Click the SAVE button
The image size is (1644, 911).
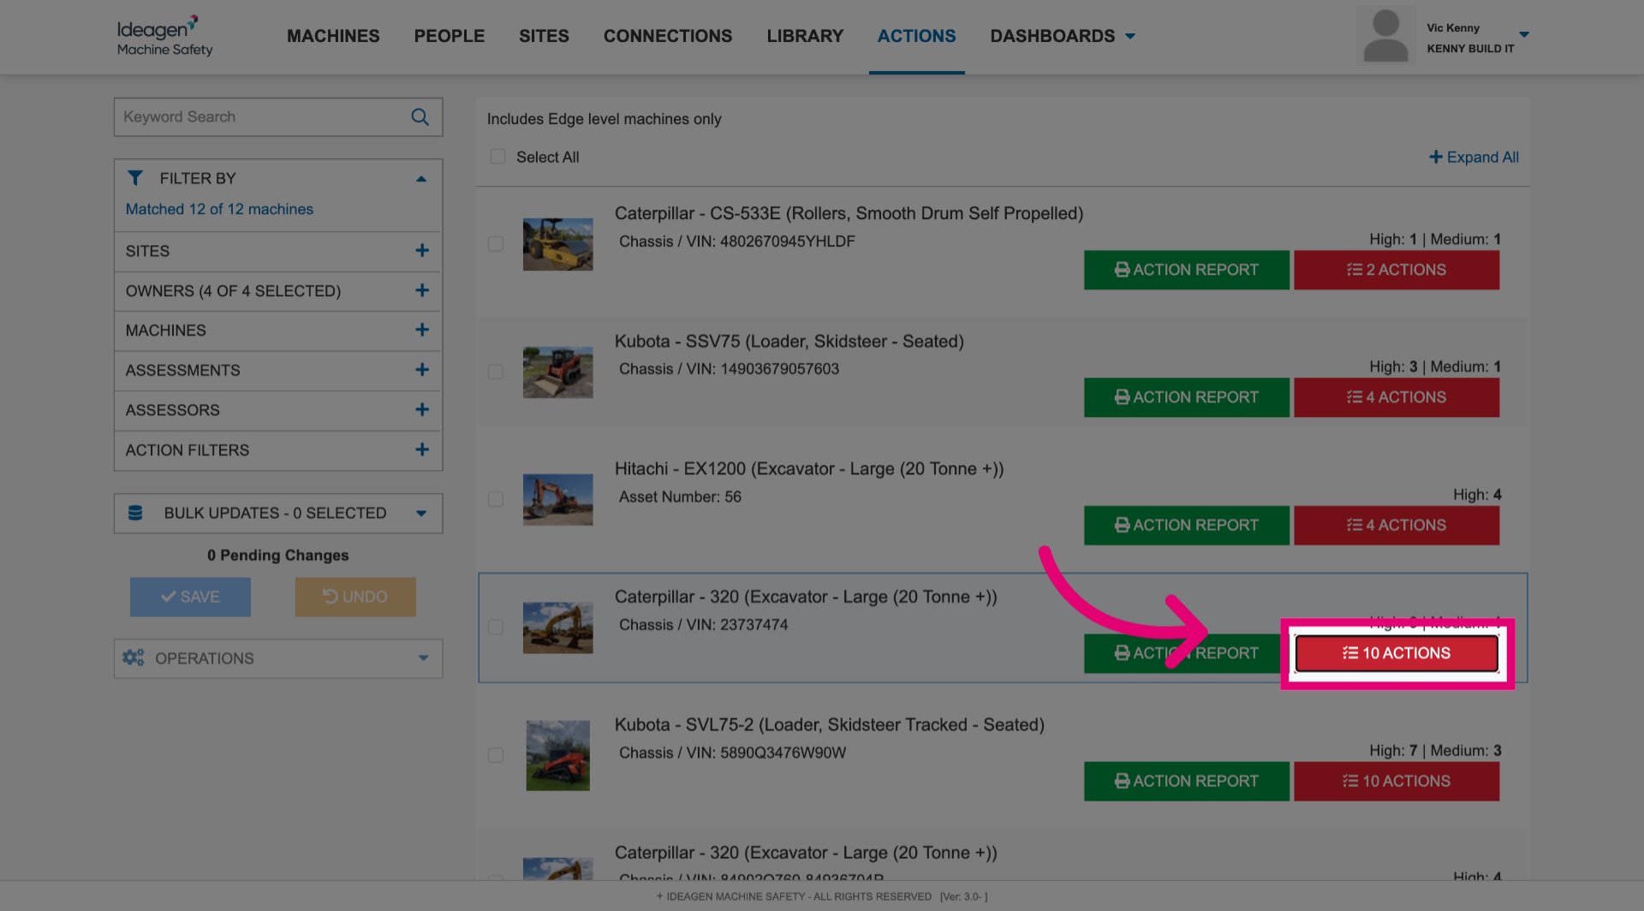(x=190, y=597)
